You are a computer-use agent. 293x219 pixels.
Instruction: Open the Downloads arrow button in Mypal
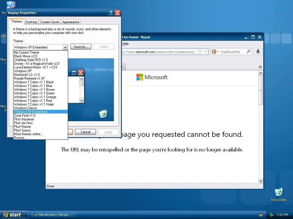click(x=258, y=52)
